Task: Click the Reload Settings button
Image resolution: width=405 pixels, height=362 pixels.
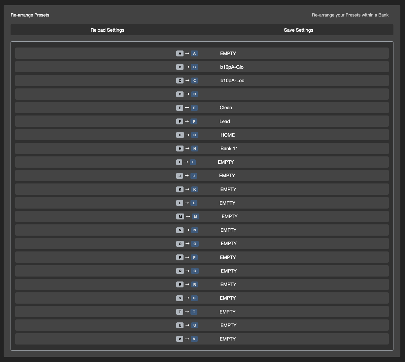Action: (x=107, y=30)
